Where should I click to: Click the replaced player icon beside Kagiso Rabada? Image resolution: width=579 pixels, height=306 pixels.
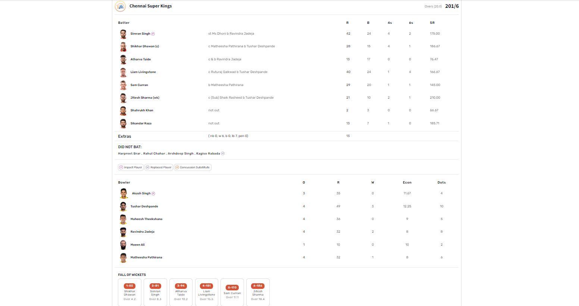click(x=223, y=153)
